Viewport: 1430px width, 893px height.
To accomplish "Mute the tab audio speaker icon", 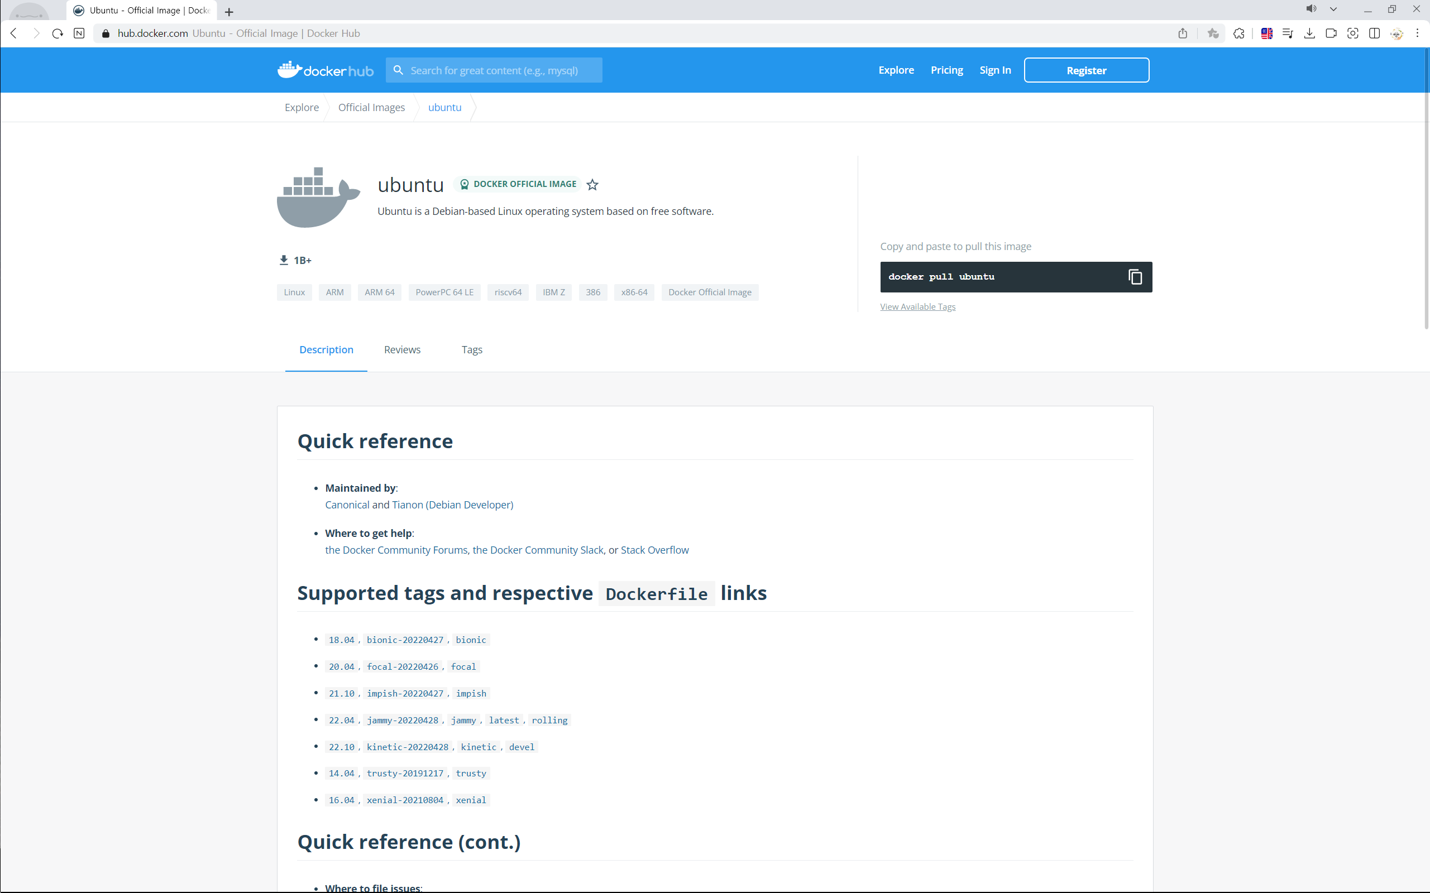I will [1311, 9].
